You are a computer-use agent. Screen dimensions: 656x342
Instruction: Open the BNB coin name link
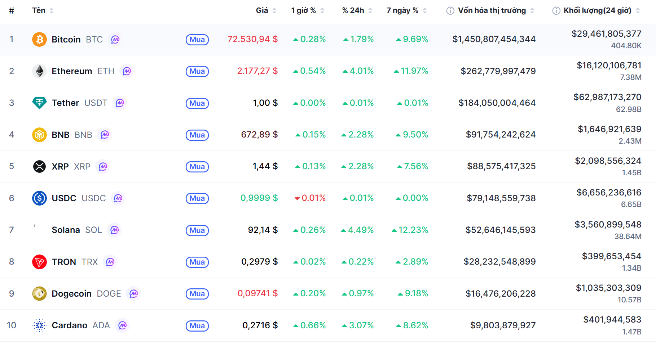pyautogui.click(x=61, y=135)
